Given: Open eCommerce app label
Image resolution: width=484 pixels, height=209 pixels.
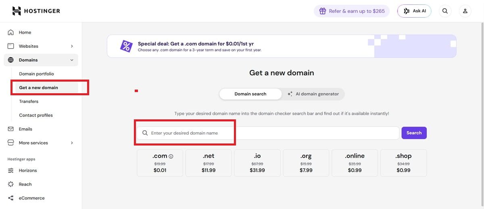Looking at the screenshot, I should pos(31,198).
